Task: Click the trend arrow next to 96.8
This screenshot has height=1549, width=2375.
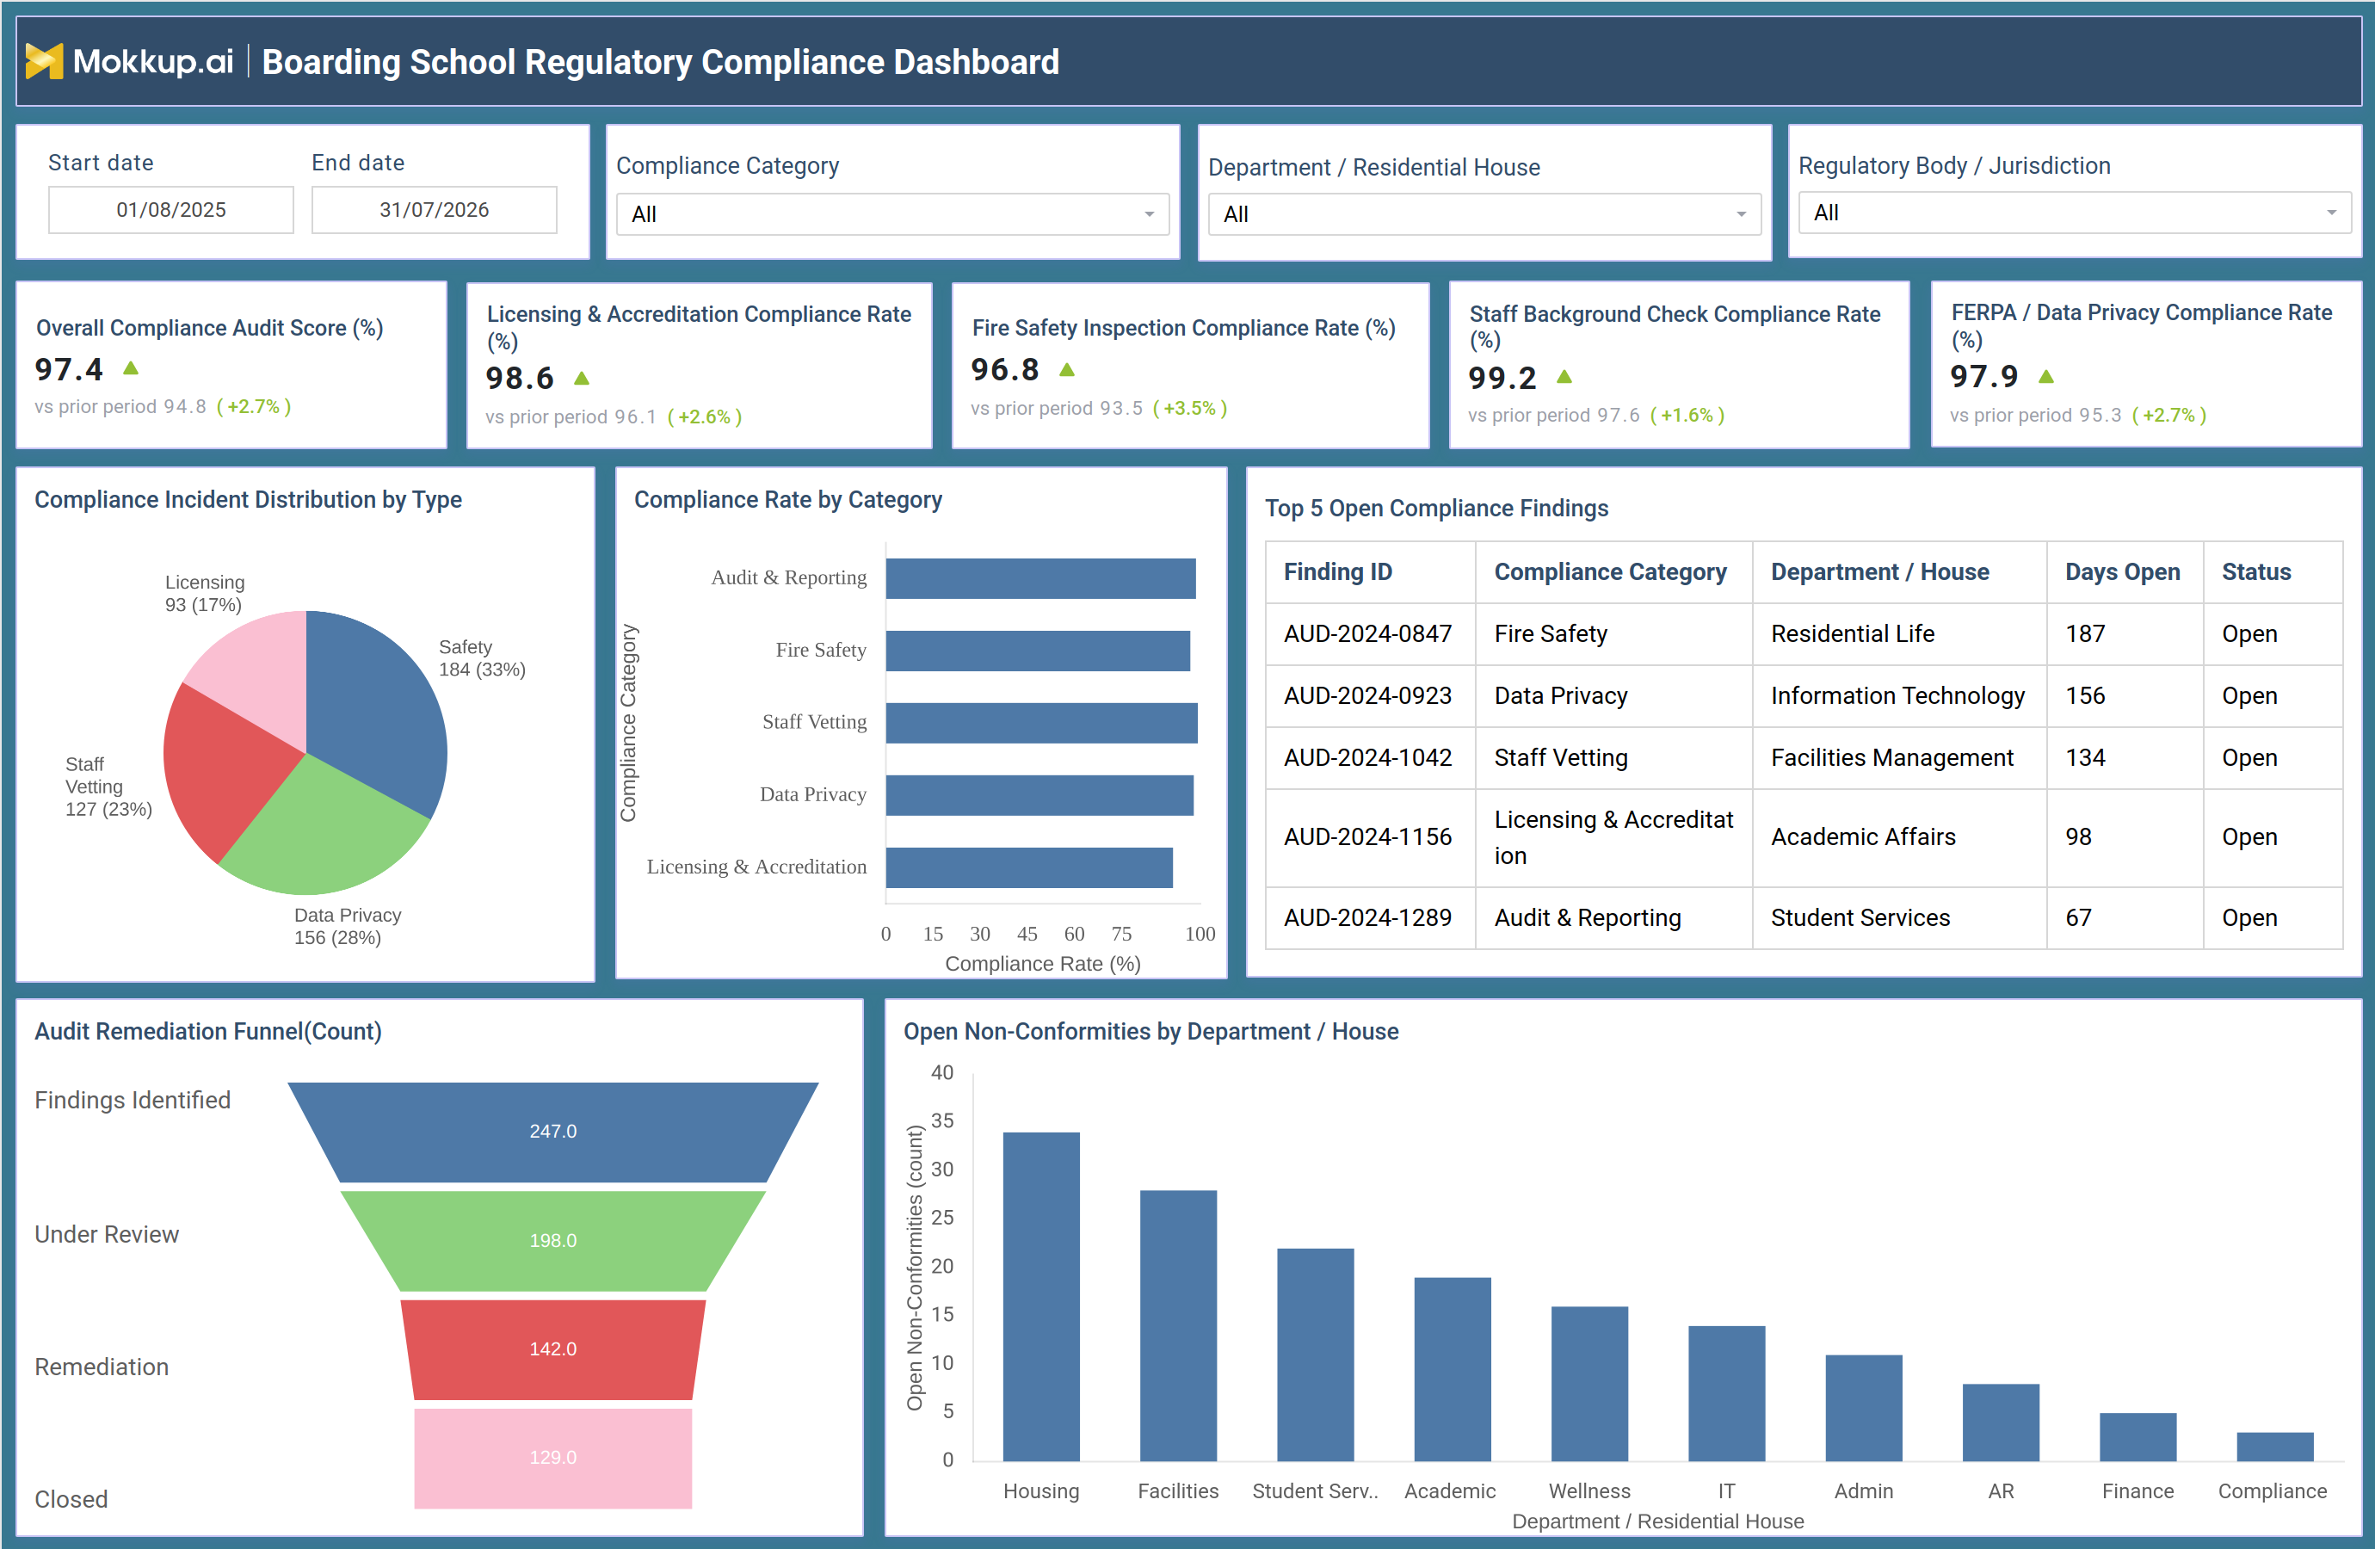Action: 1067,369
